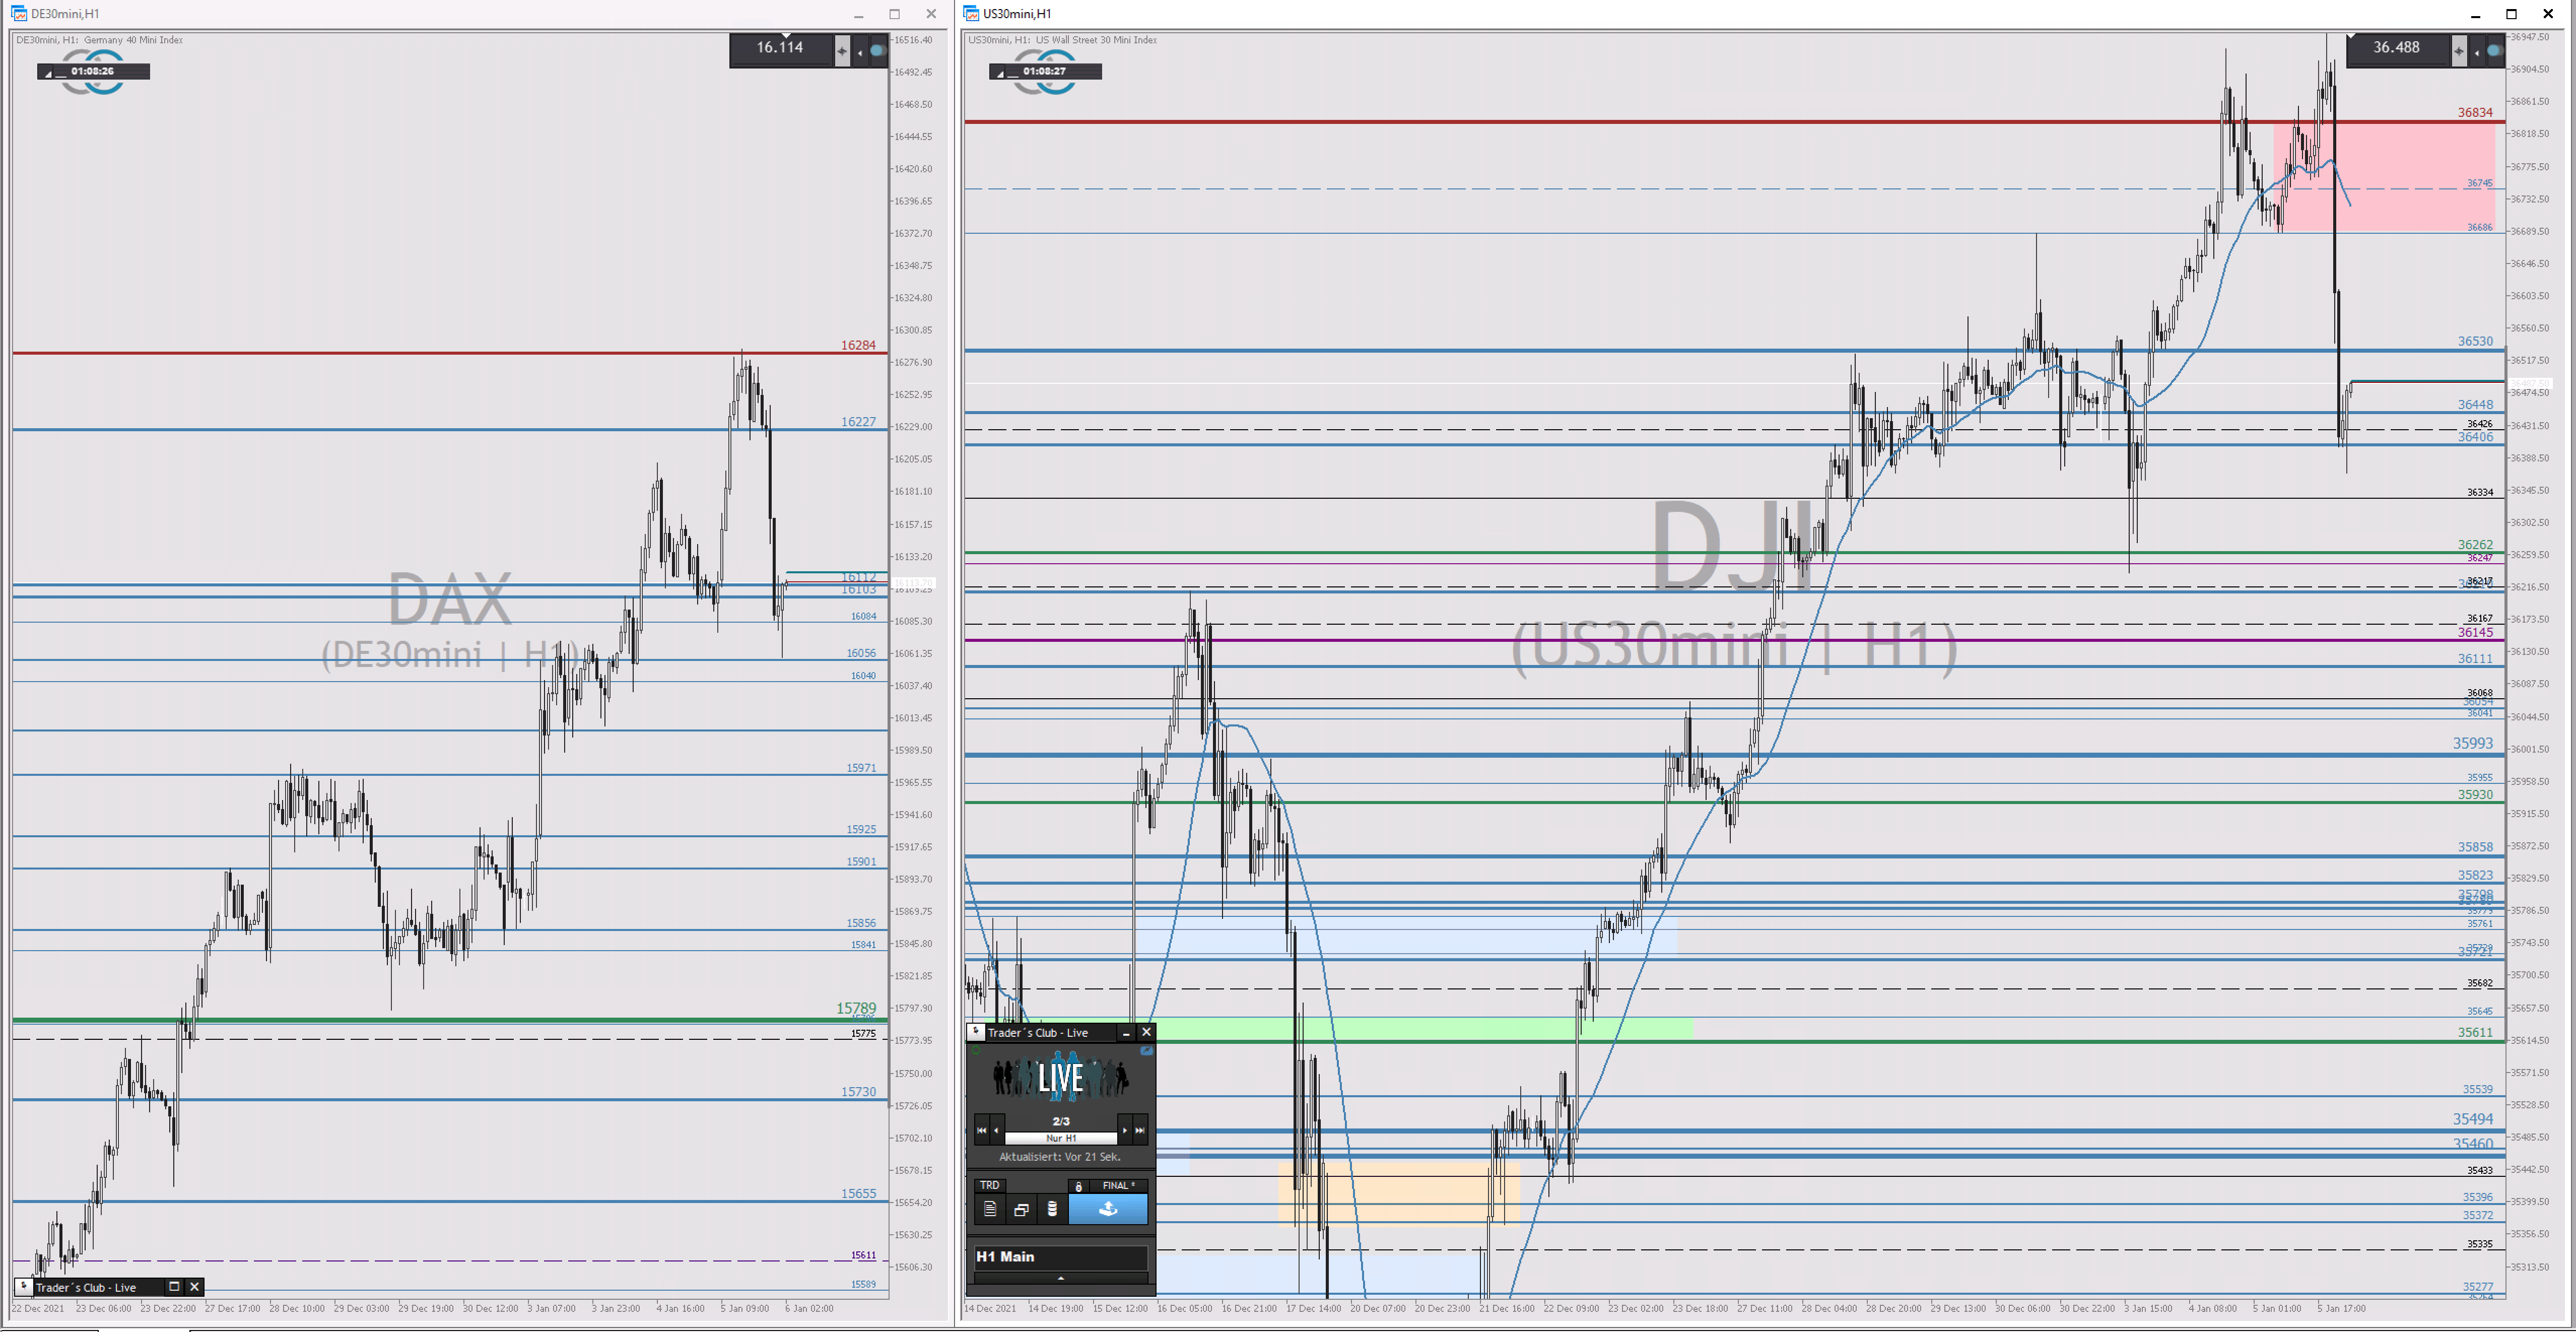Click the pin icon of US30 Trader's Club panel
Viewport: 2576px width, 1332px height.
pos(976,1032)
